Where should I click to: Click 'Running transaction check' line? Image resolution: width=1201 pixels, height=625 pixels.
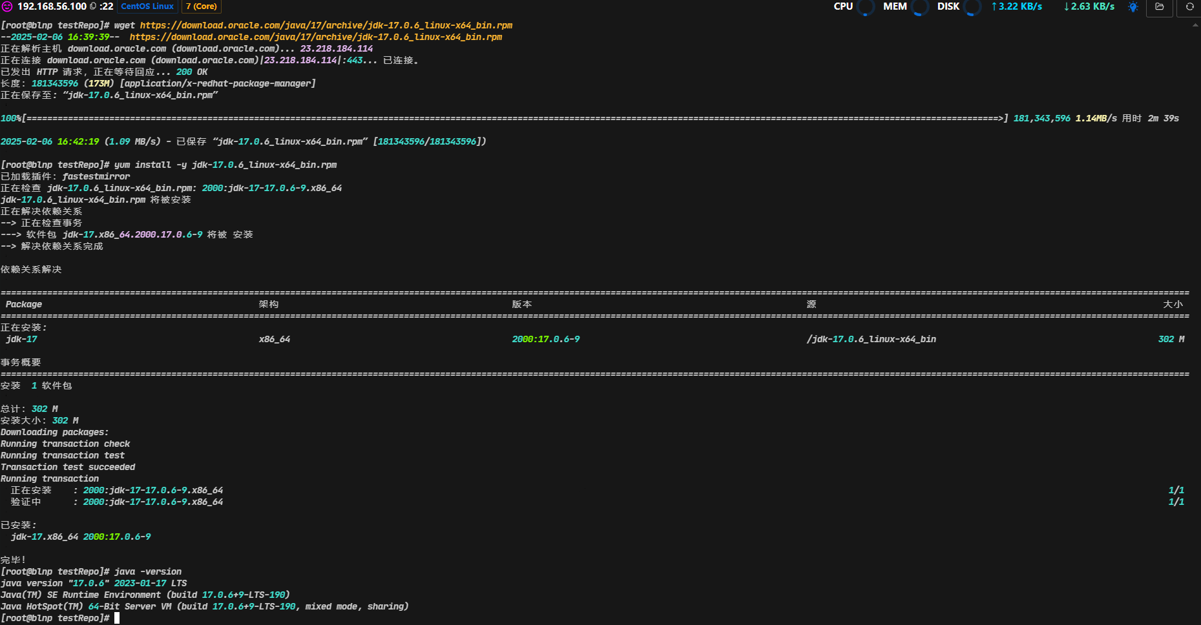65,444
